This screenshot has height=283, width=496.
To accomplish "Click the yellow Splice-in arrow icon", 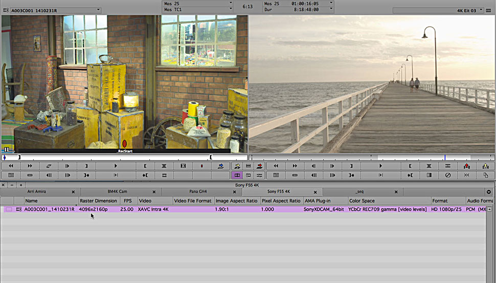I will (x=237, y=166).
